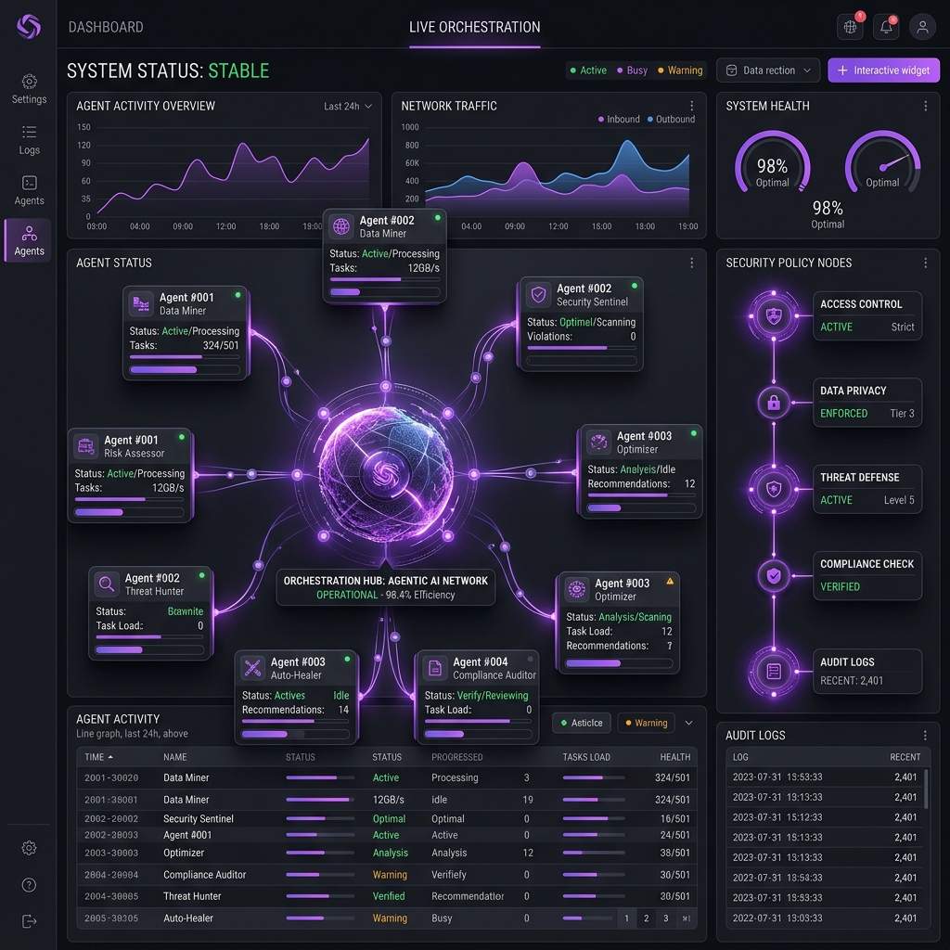
Task: Toggle the Asticlce filter chip
Action: coord(582,723)
